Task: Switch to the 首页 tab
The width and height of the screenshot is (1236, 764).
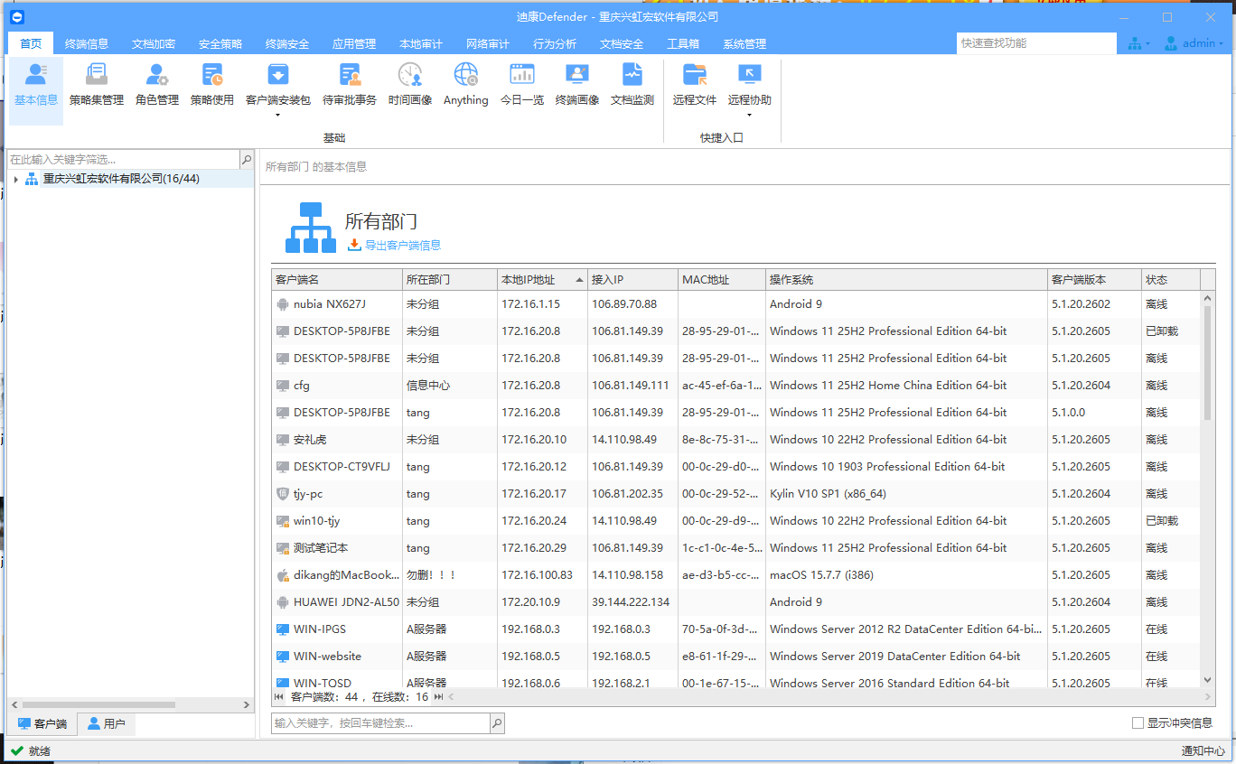Action: coord(31,43)
